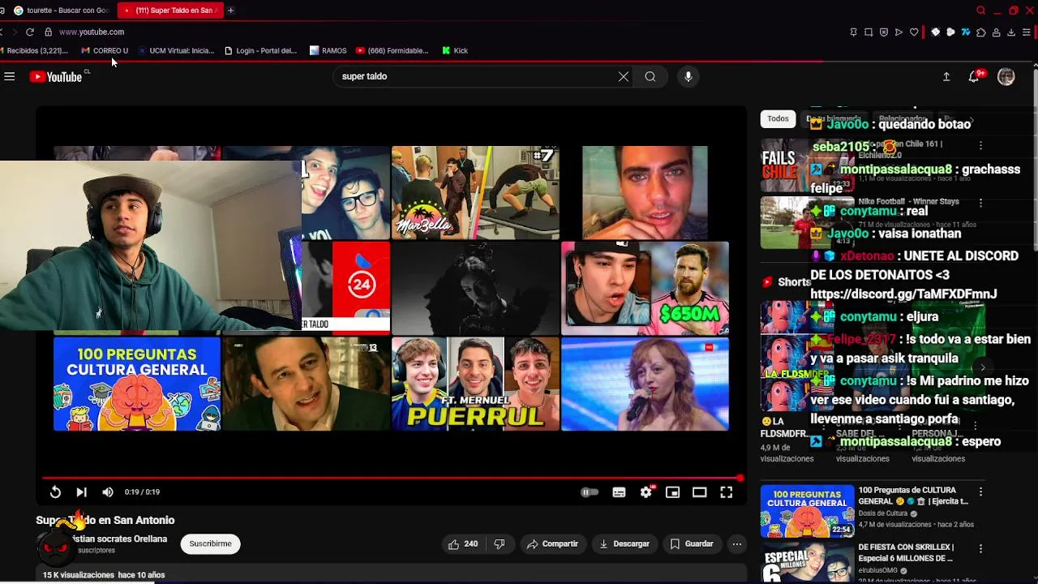Click the heart icon in browser toolbar
Screen dimensions: 1038x584
pos(914,32)
